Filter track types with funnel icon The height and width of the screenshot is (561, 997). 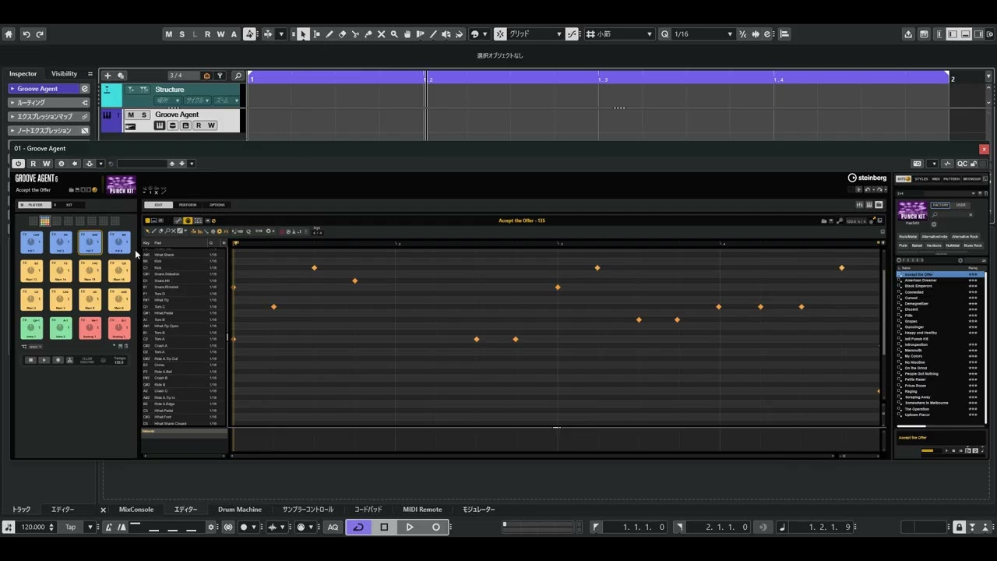(x=220, y=76)
